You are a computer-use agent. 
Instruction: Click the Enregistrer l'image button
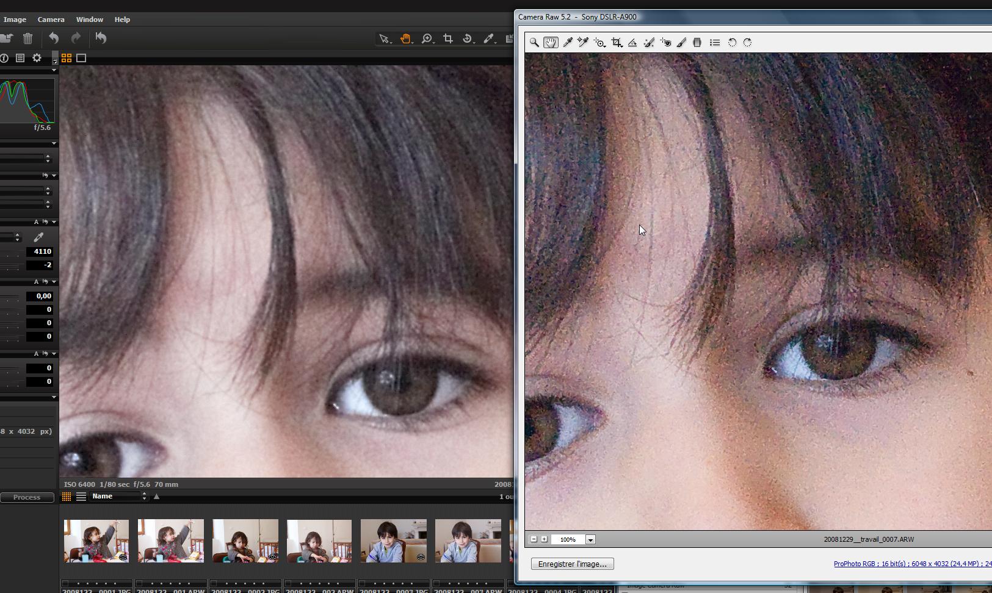point(572,564)
